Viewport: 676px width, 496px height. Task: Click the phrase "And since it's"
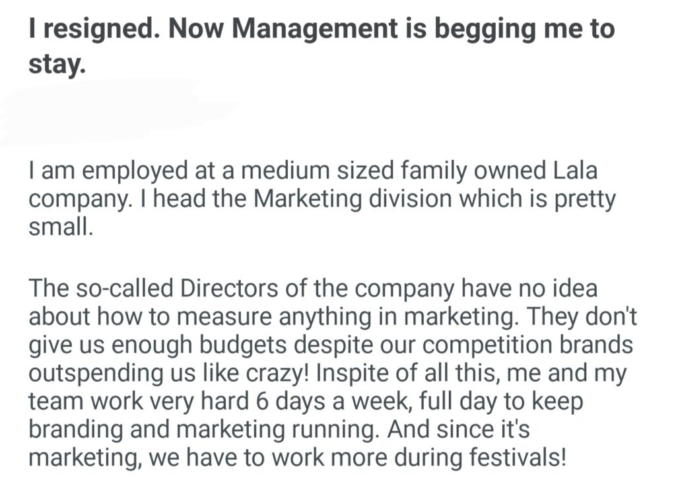(458, 429)
